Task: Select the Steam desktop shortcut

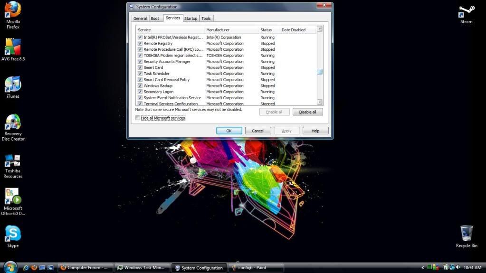Action: tap(466, 15)
